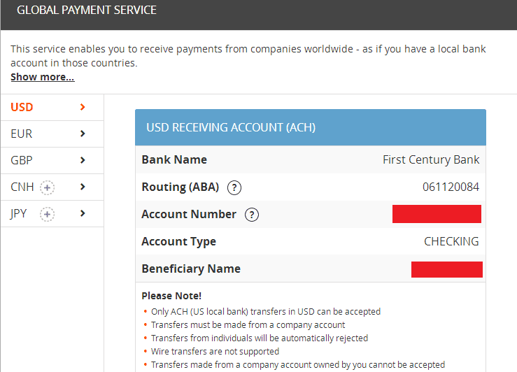Click the 'Beneficiary Name' label

click(191, 269)
